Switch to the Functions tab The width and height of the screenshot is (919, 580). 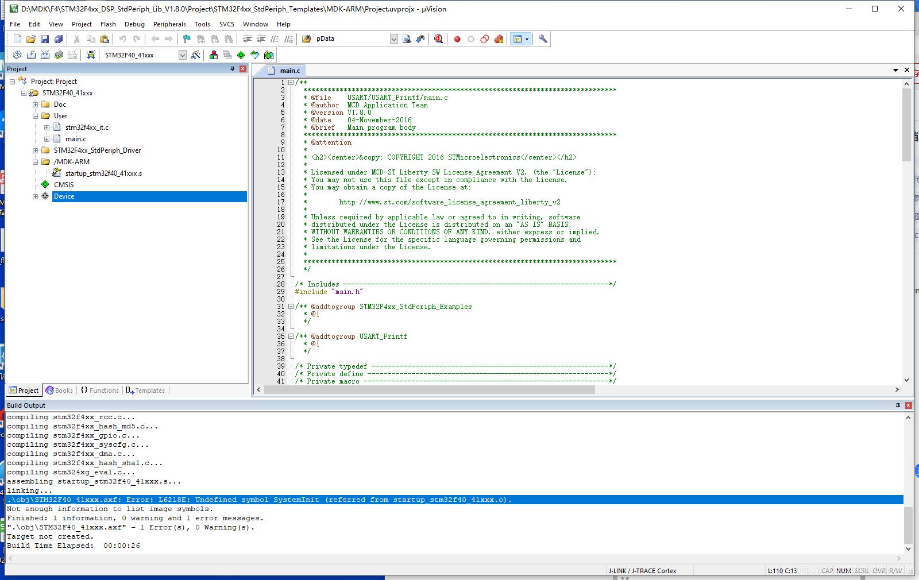100,390
